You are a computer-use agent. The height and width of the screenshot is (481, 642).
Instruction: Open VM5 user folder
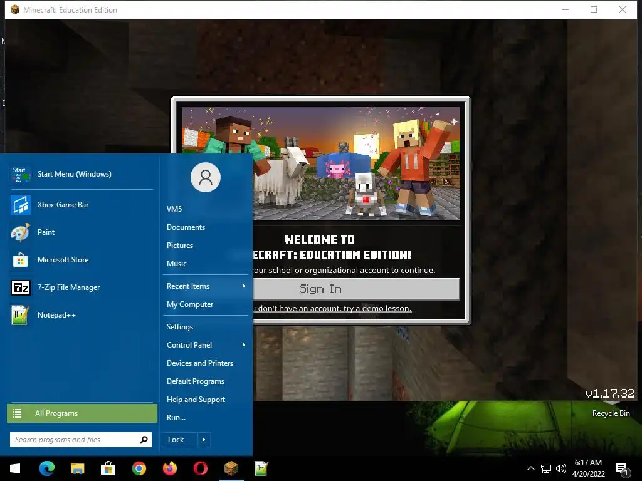[x=174, y=209]
